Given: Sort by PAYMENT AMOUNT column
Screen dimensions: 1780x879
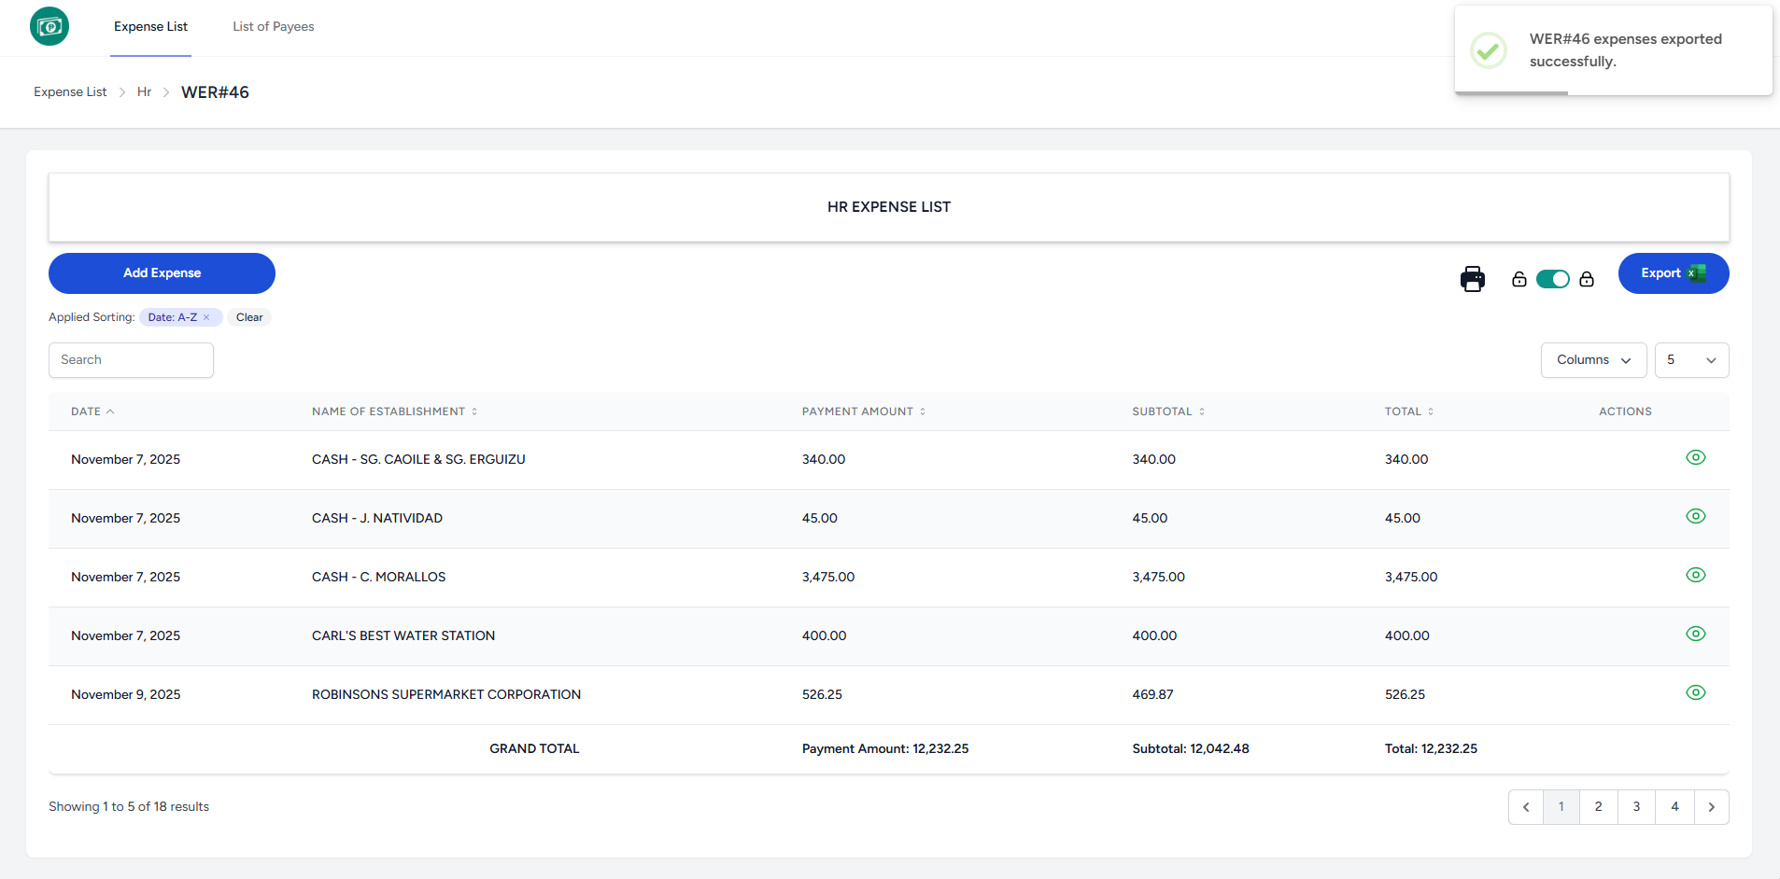Looking at the screenshot, I should point(864,412).
